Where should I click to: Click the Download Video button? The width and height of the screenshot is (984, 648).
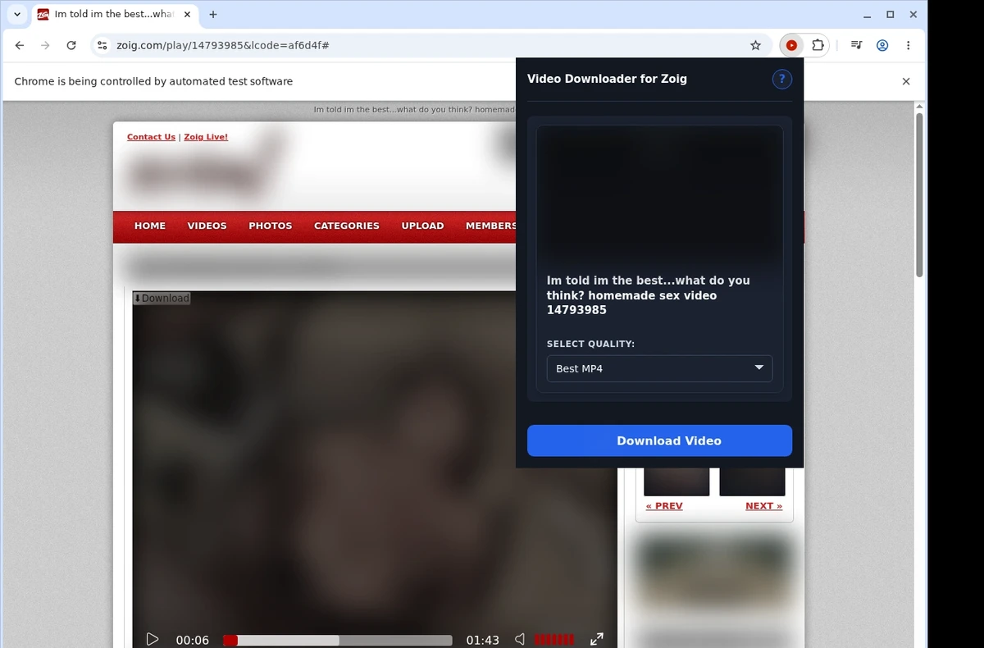(x=659, y=440)
